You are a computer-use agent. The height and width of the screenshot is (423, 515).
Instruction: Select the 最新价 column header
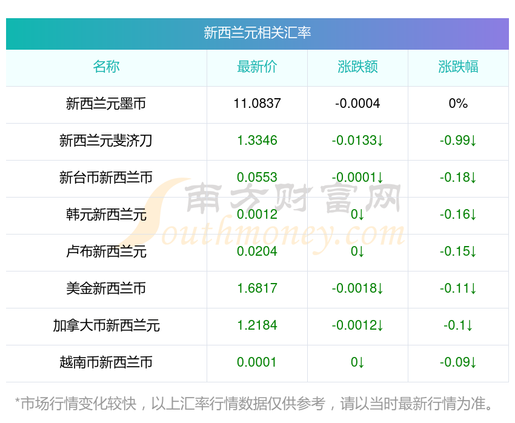point(257,67)
